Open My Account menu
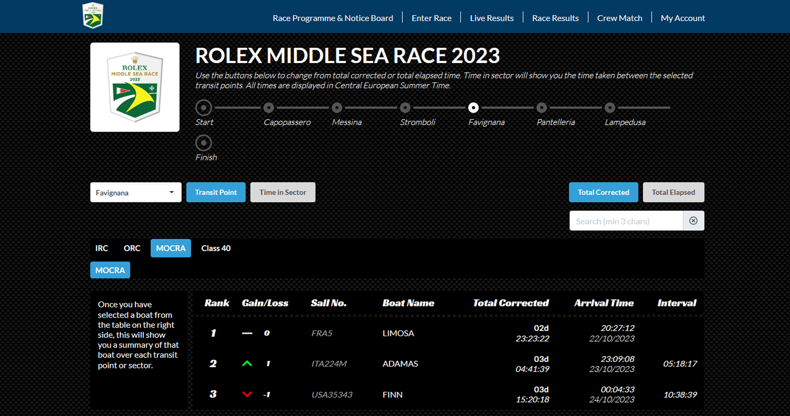Viewport: 790px width, 416px height. [x=683, y=18]
